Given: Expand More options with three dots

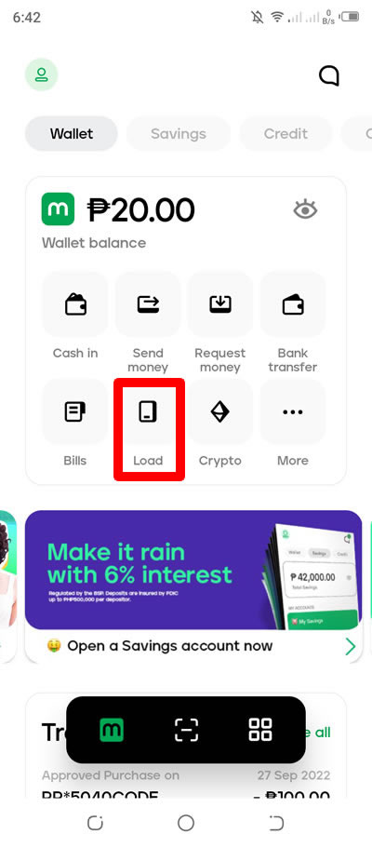Looking at the screenshot, I should pos(293,412).
